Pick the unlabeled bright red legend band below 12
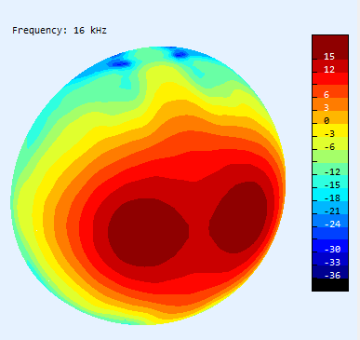This screenshot has width=360, height=340. tap(330, 78)
